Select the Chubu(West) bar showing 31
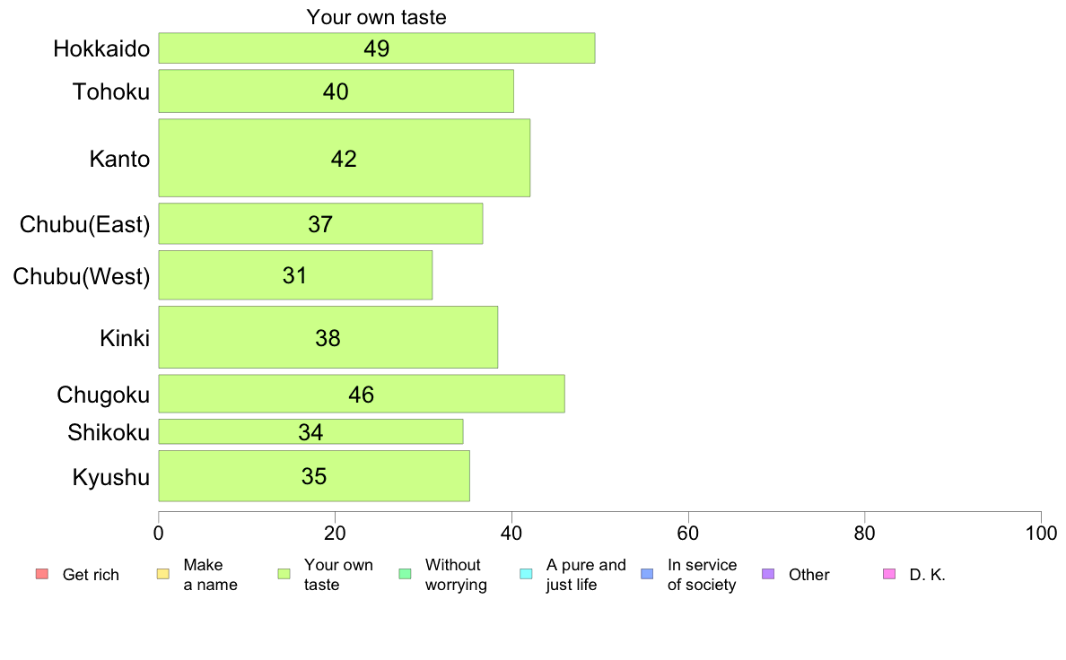1066x660 pixels. point(295,275)
